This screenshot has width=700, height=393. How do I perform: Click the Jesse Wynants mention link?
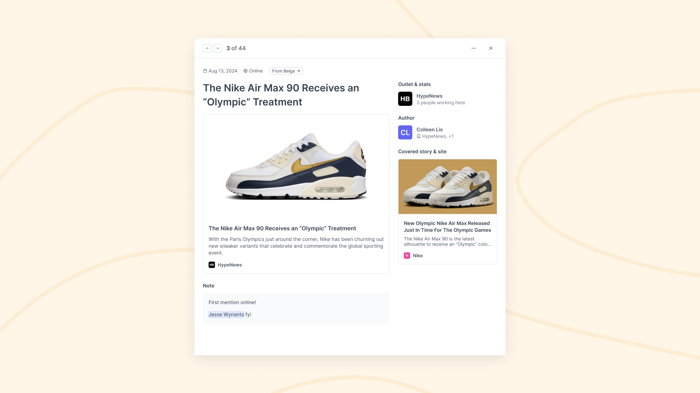point(226,314)
